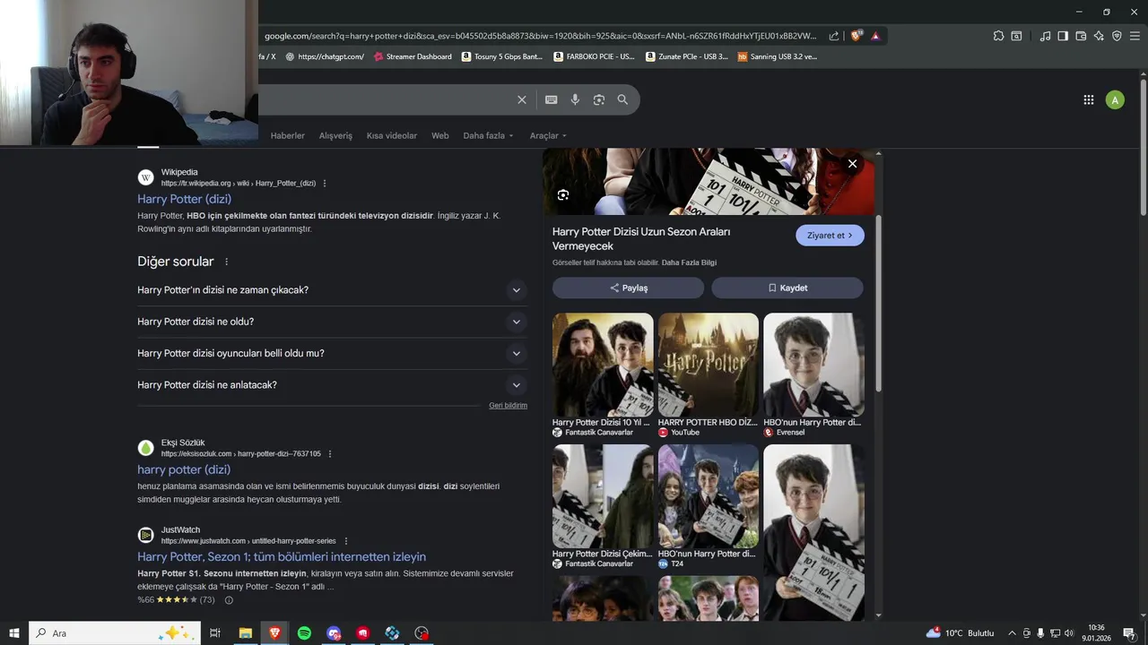This screenshot has width=1148, height=645.
Task: Search inside preview image with Lens icon
Action: click(x=563, y=194)
